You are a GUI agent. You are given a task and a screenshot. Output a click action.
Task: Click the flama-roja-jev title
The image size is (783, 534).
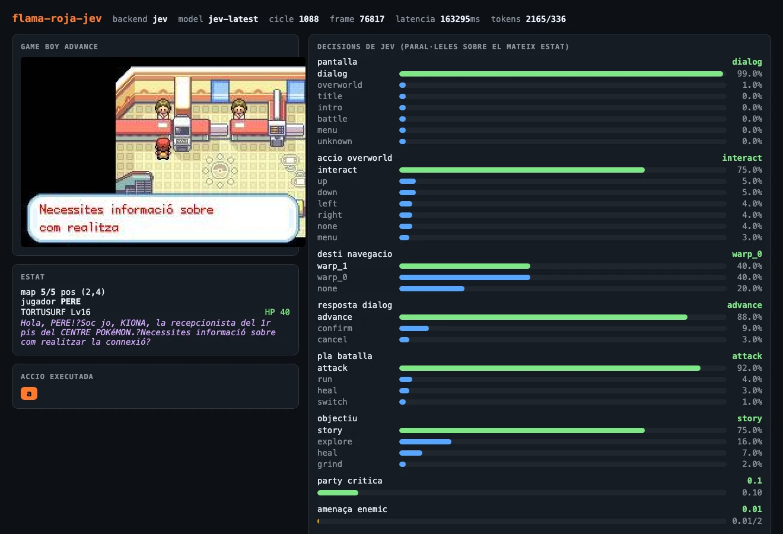[57, 18]
